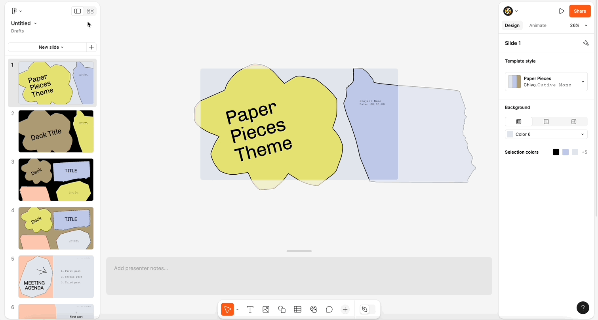Select slide 4 tan background thumbnail
This screenshot has width=598, height=320.
tap(56, 228)
